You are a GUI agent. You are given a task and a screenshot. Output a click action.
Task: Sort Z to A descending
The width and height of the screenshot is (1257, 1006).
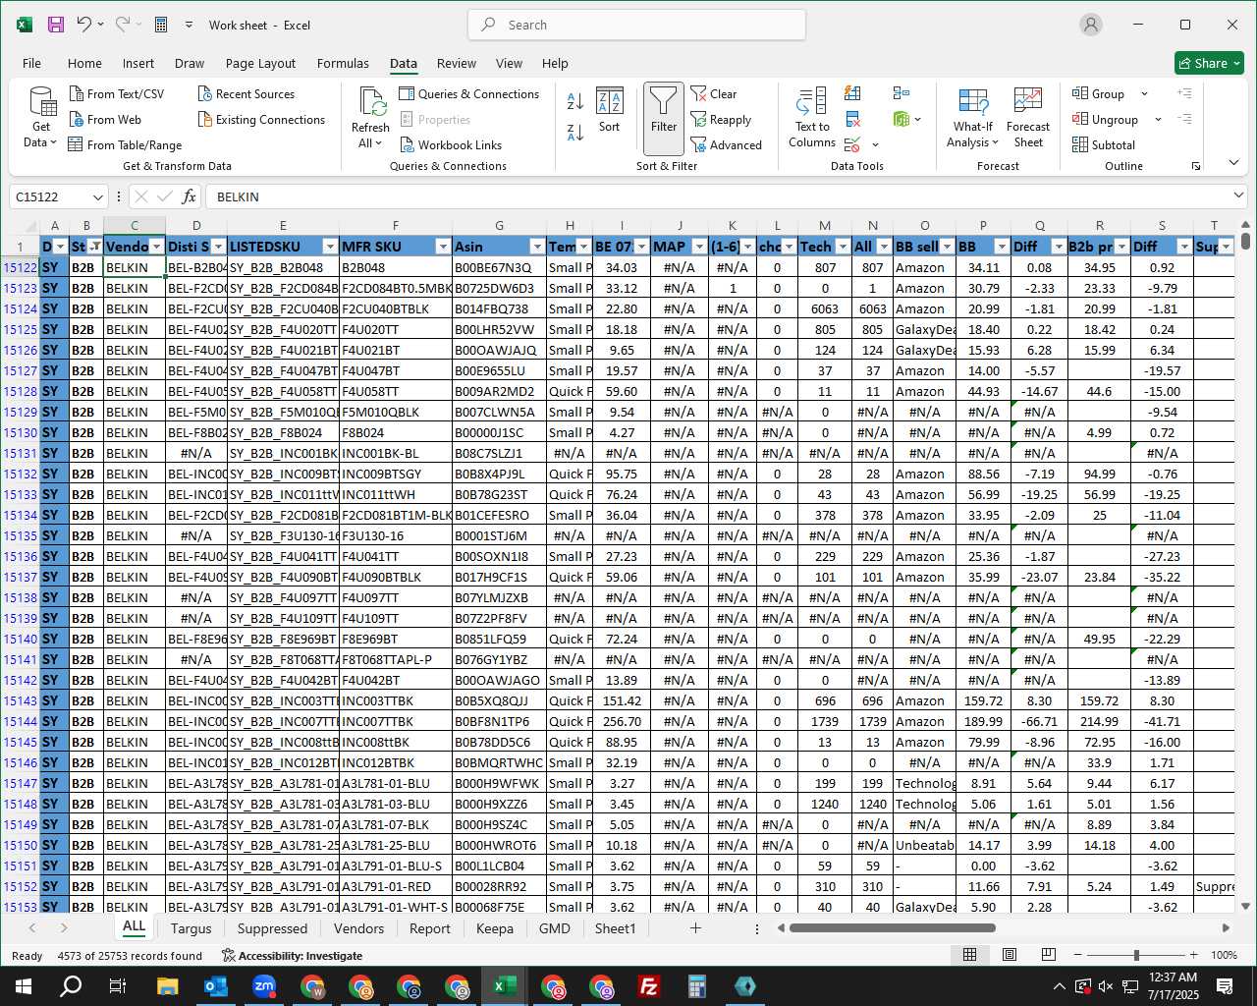[575, 132]
